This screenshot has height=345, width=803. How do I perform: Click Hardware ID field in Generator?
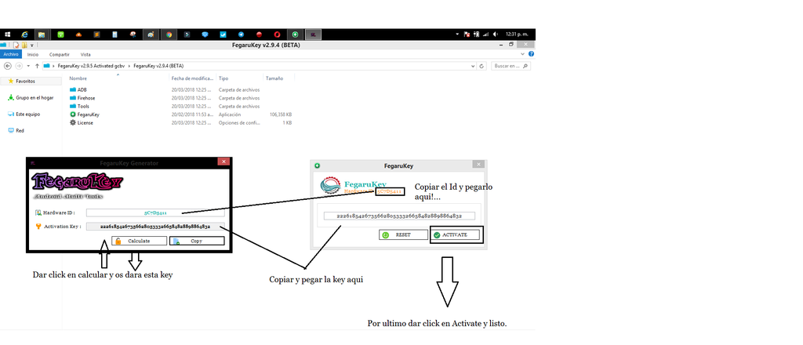coord(155,212)
